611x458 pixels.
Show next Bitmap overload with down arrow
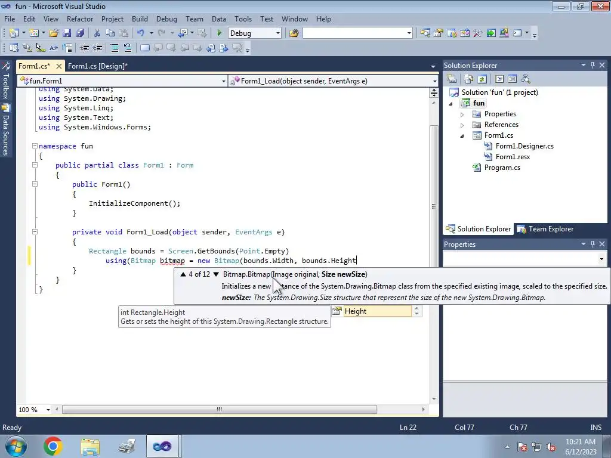click(216, 274)
